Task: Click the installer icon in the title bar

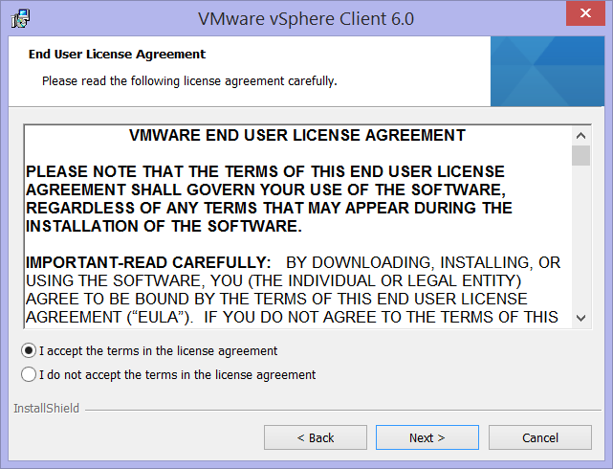Action: (20, 19)
